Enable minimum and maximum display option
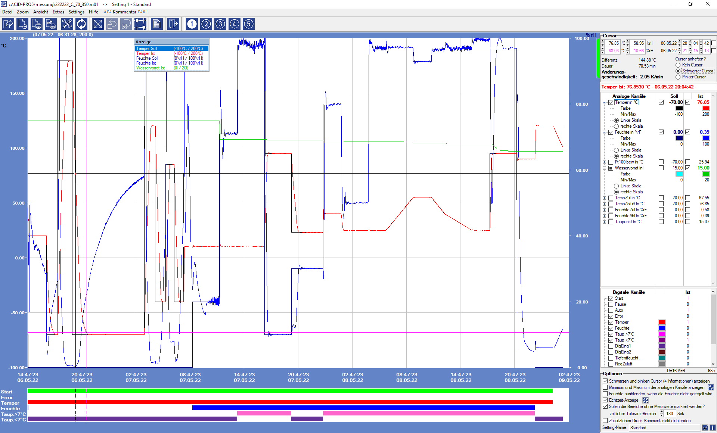 click(605, 387)
